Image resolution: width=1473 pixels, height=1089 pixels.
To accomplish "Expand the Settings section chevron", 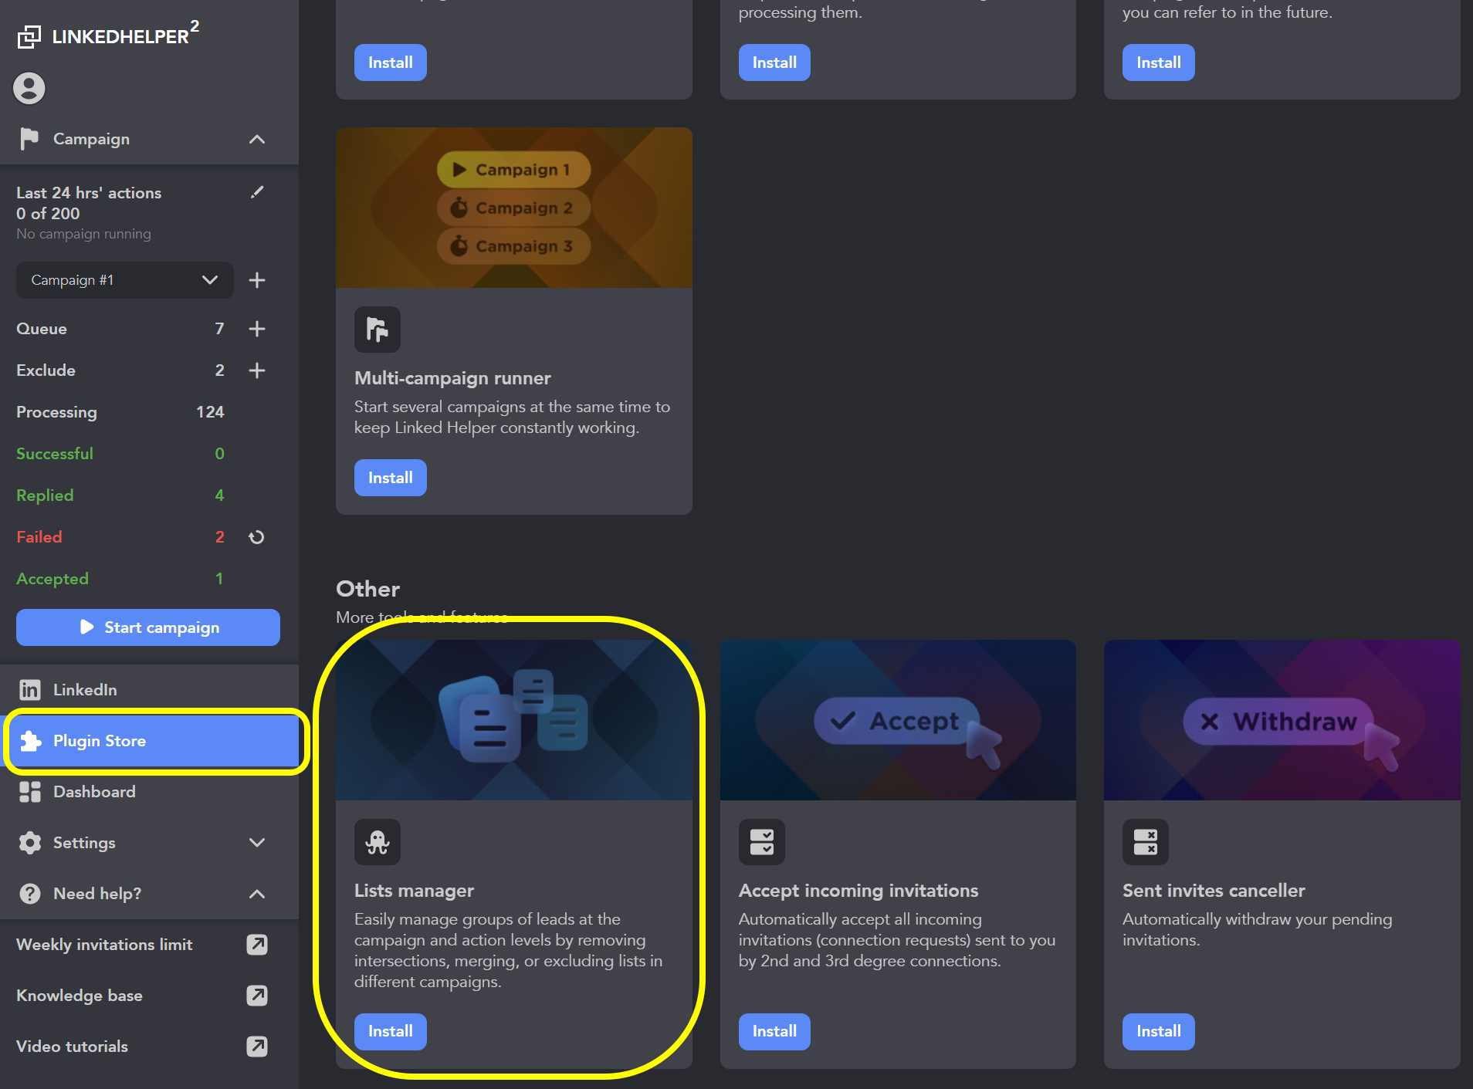I will point(257,843).
